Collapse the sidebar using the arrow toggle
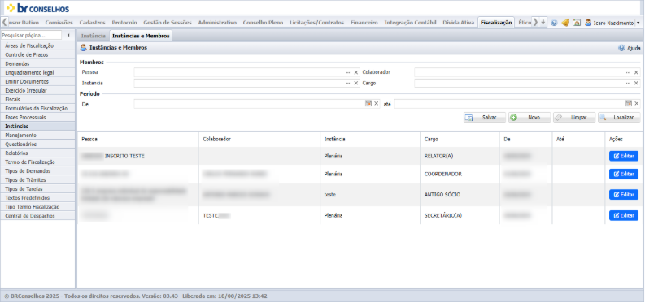The height and width of the screenshot is (302, 645). [68, 35]
